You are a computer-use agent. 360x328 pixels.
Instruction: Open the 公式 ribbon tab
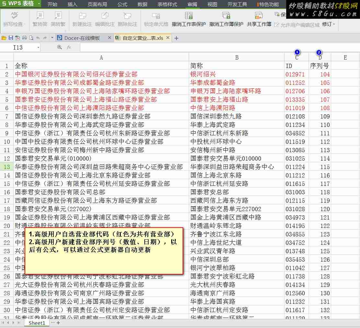[x=122, y=4]
